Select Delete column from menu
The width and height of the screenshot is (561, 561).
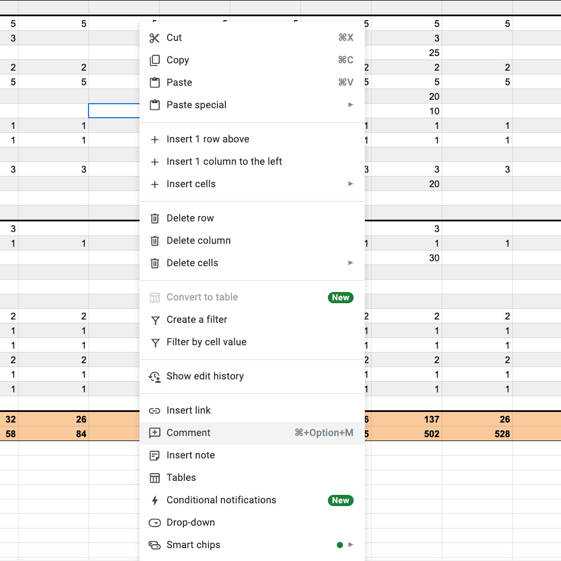tap(198, 240)
